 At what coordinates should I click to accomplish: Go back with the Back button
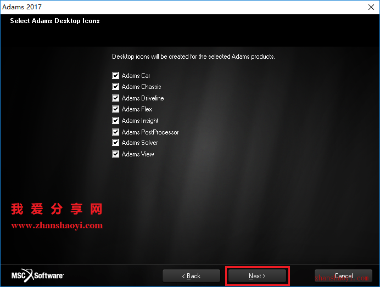[191, 276]
